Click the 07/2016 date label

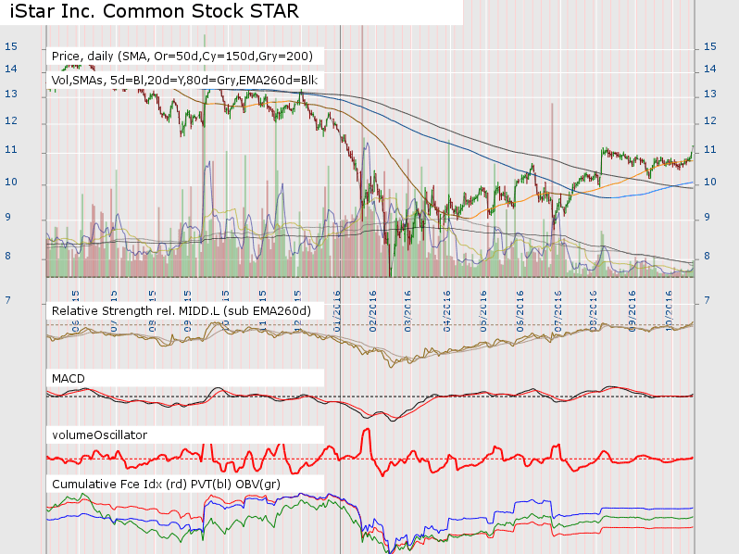click(557, 311)
